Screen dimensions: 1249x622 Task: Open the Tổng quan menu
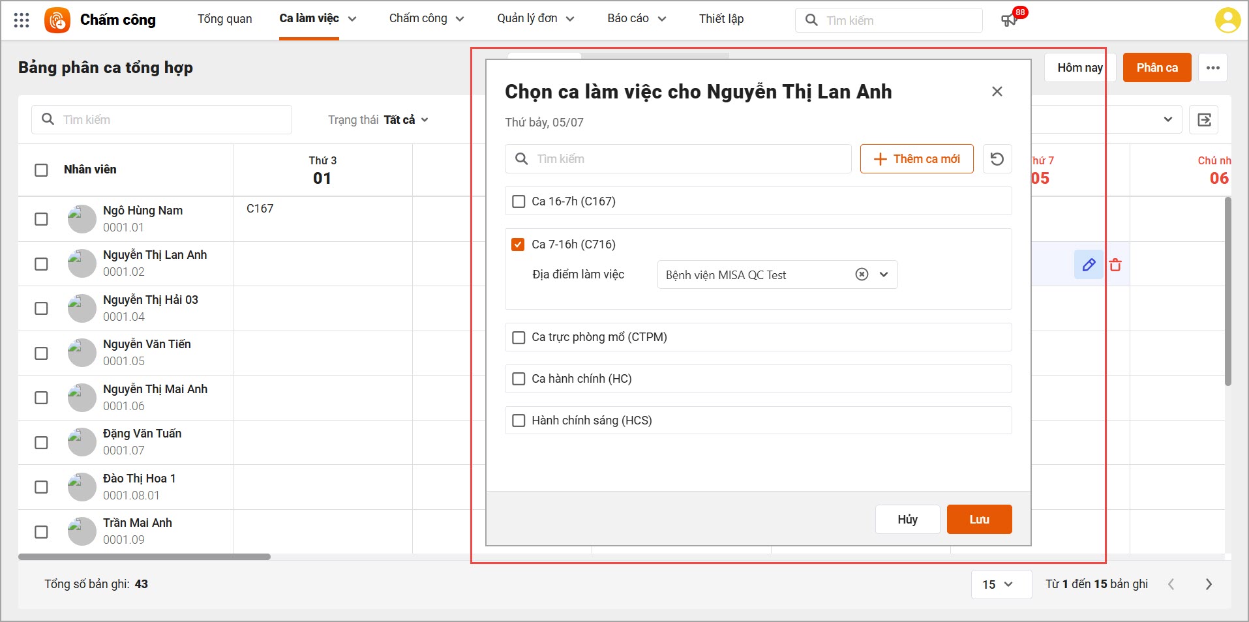pyautogui.click(x=224, y=19)
